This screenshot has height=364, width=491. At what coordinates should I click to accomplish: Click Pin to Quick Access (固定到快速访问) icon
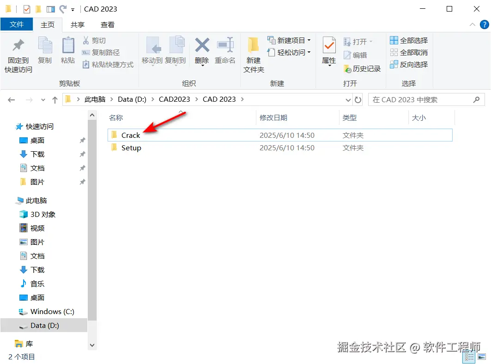(x=18, y=46)
